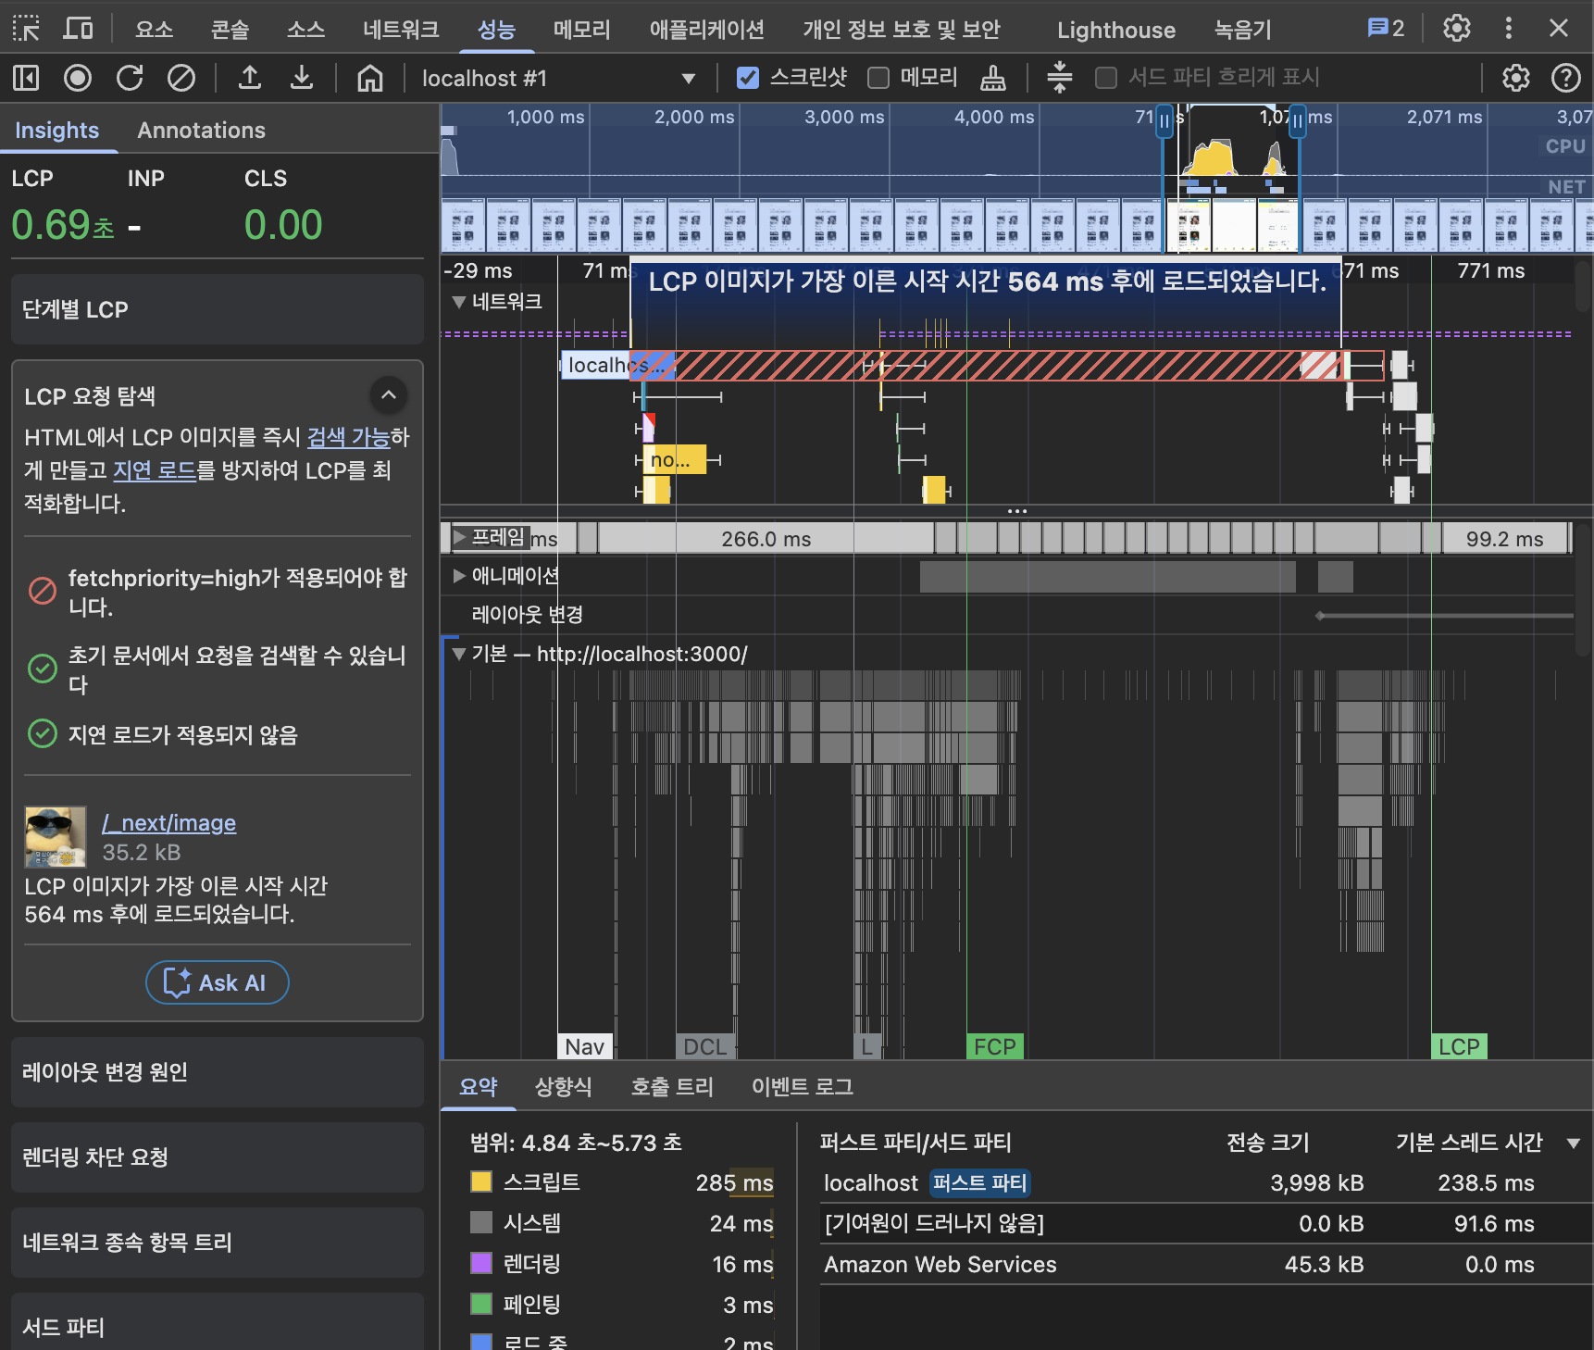Open the garbage collection broom tool
Screen dimensions: 1594x1350
click(992, 79)
